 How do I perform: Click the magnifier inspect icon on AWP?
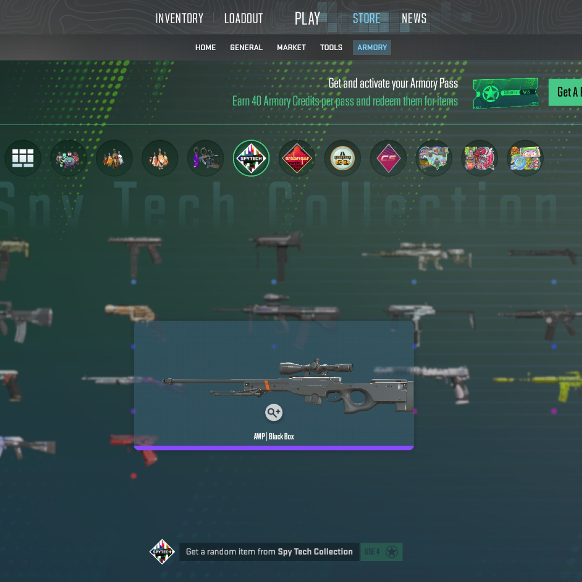coord(274,412)
